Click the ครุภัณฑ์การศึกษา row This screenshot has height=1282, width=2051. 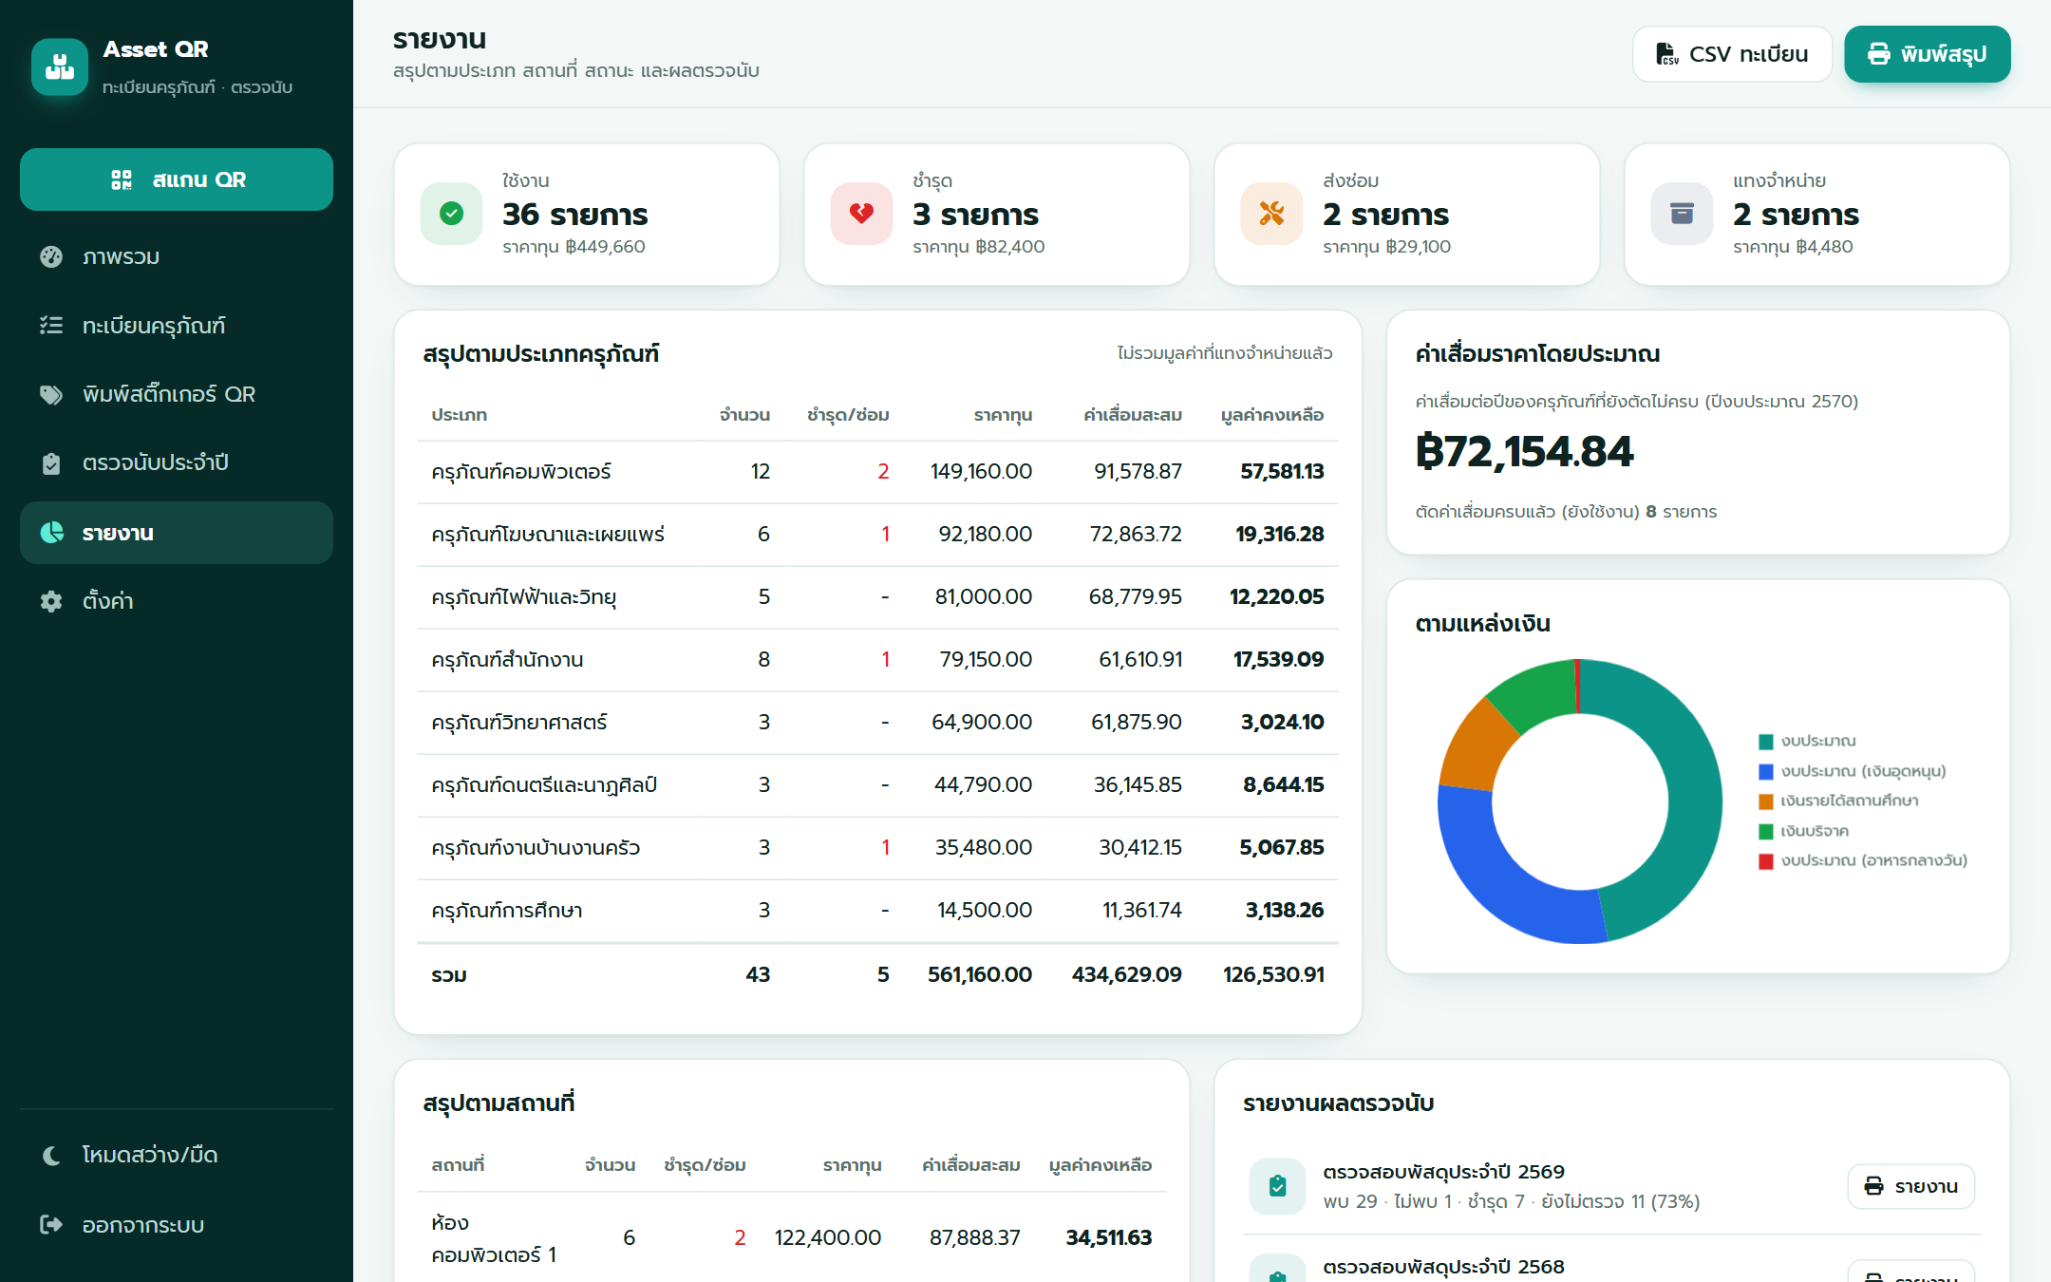click(x=877, y=911)
